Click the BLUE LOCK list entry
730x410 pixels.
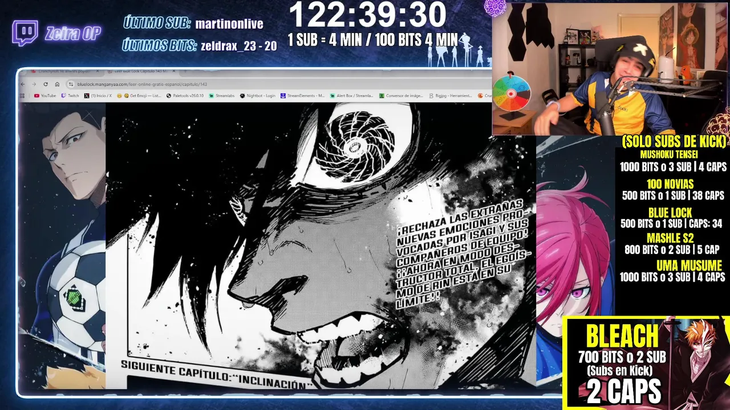point(670,213)
